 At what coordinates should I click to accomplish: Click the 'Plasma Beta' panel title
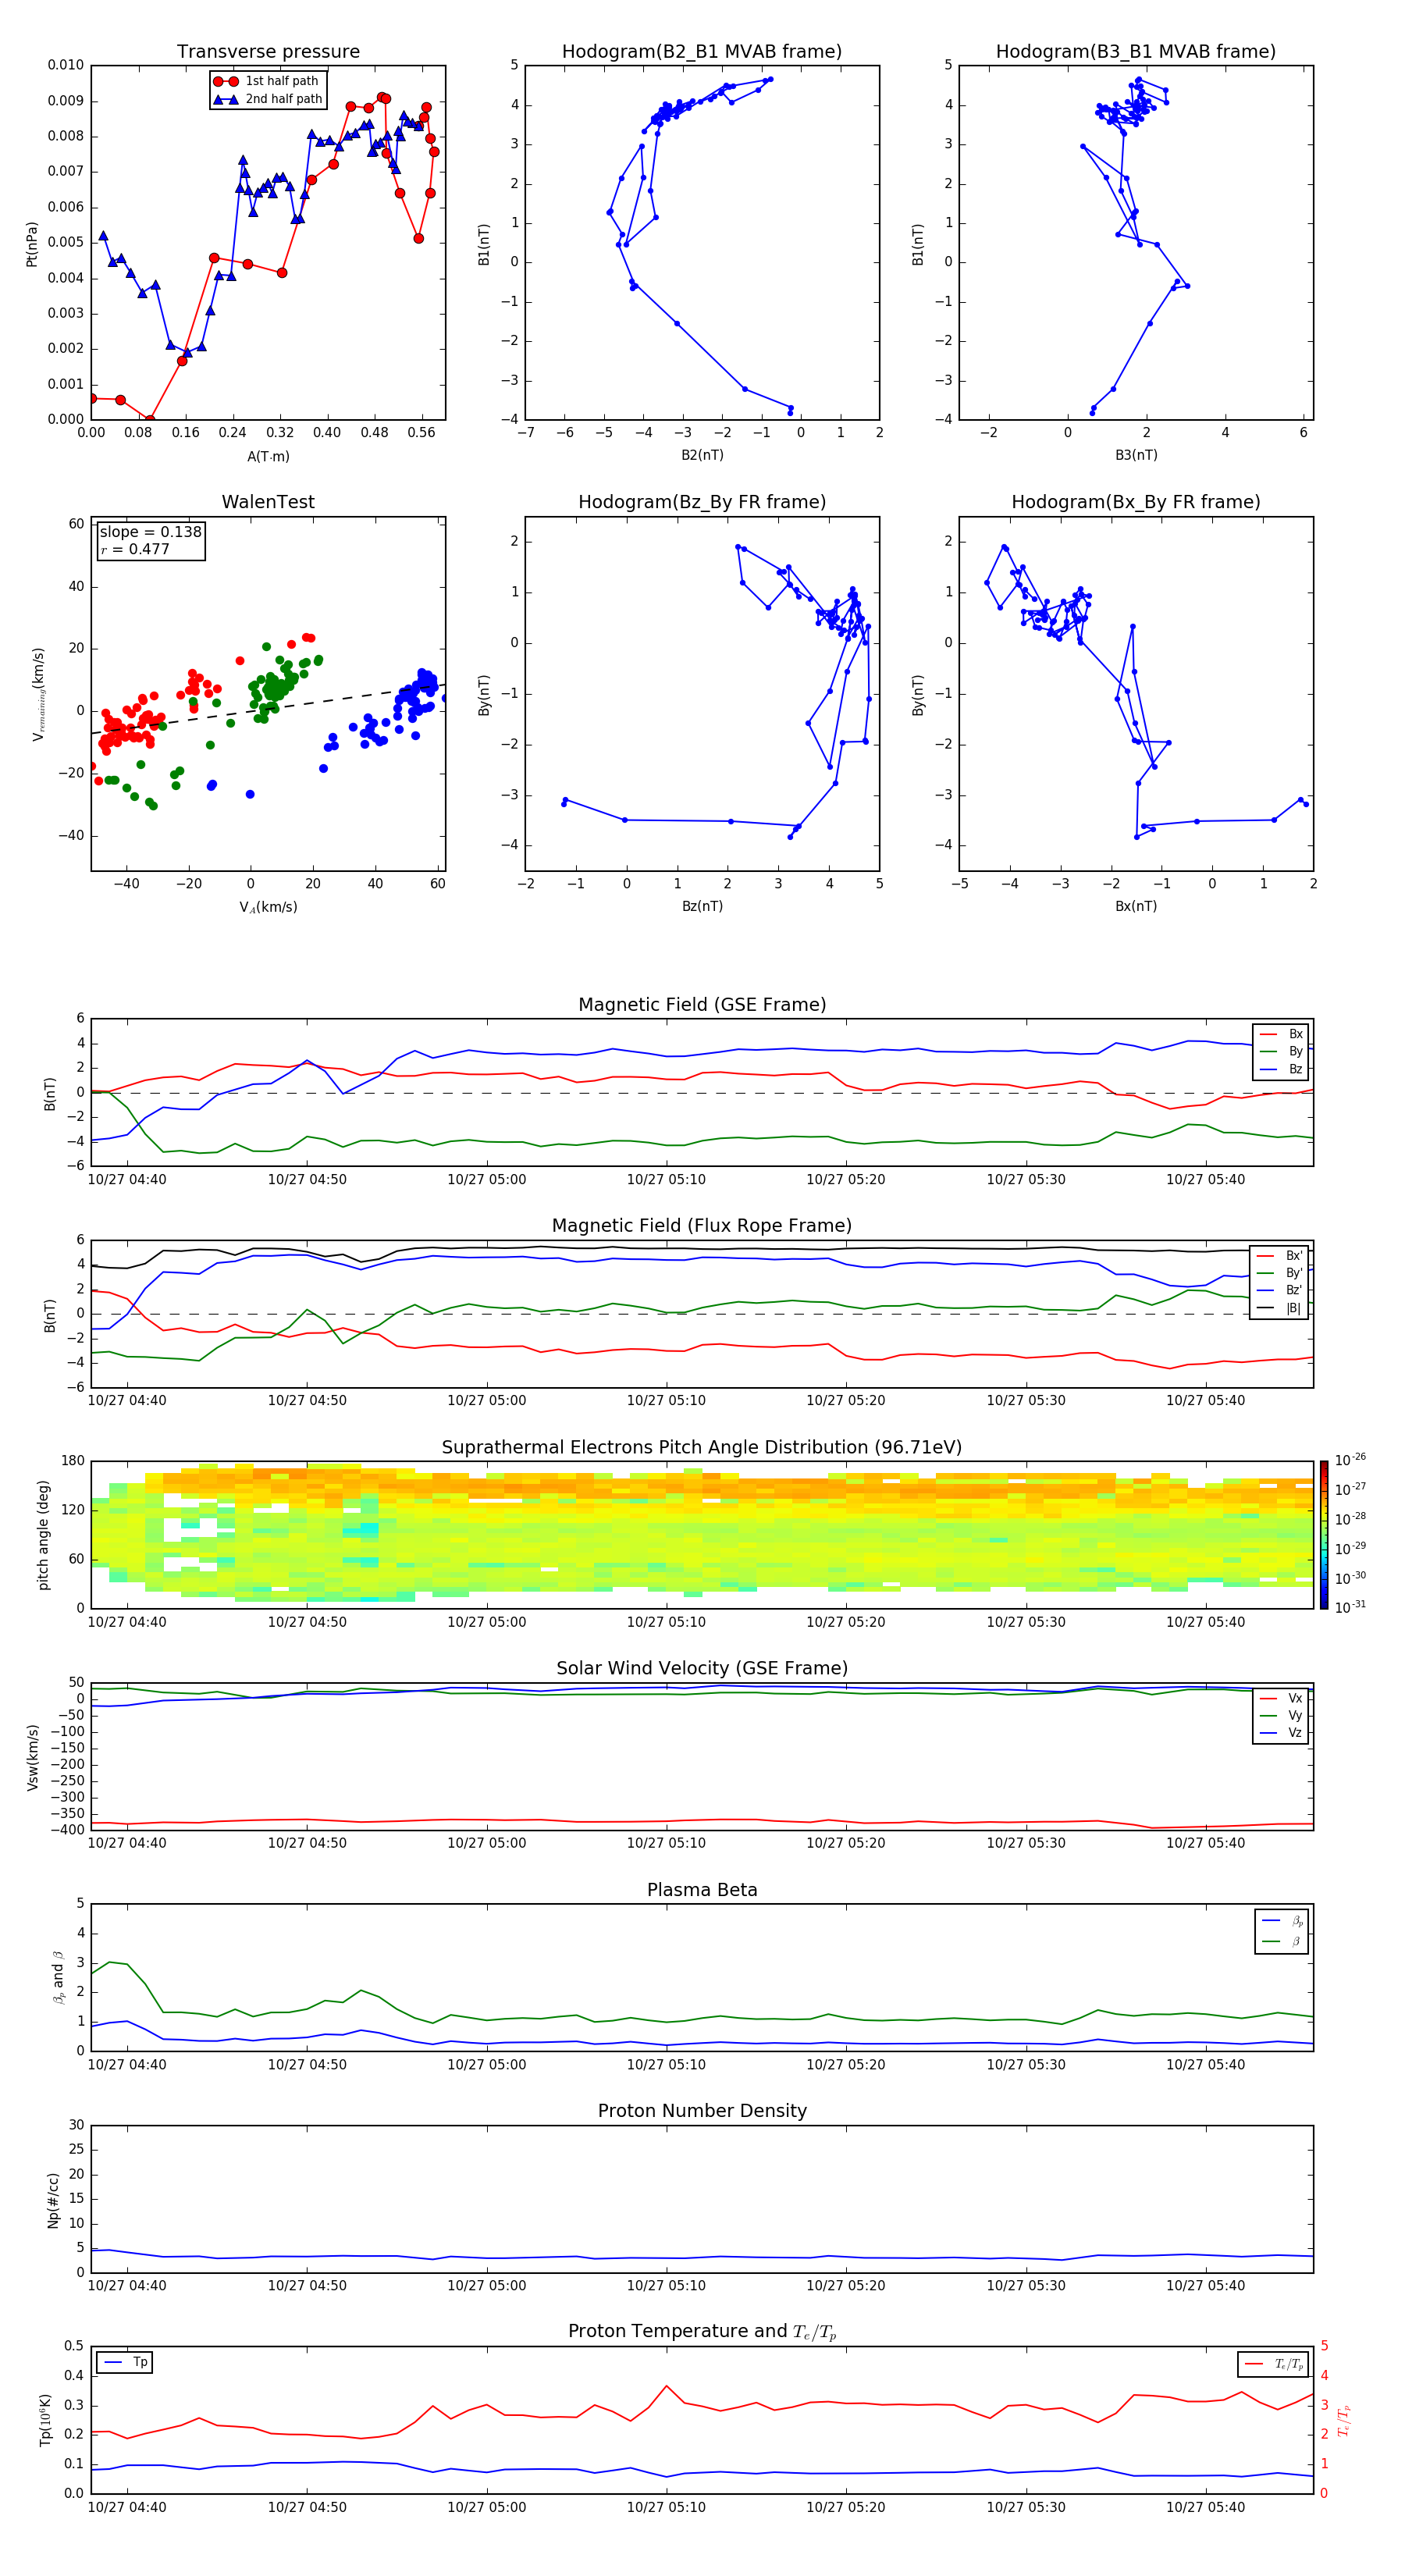[702, 1891]
